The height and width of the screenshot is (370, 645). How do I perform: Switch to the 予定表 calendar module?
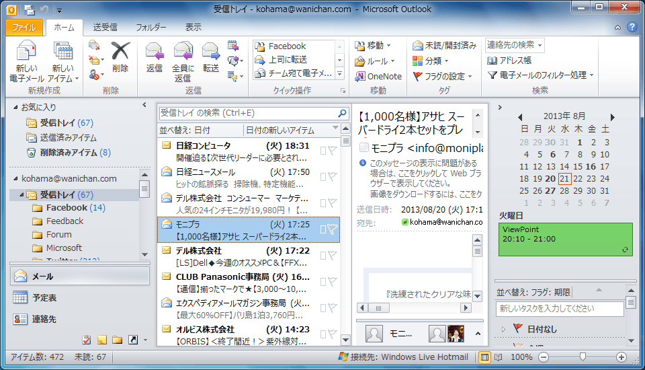[x=80, y=297]
